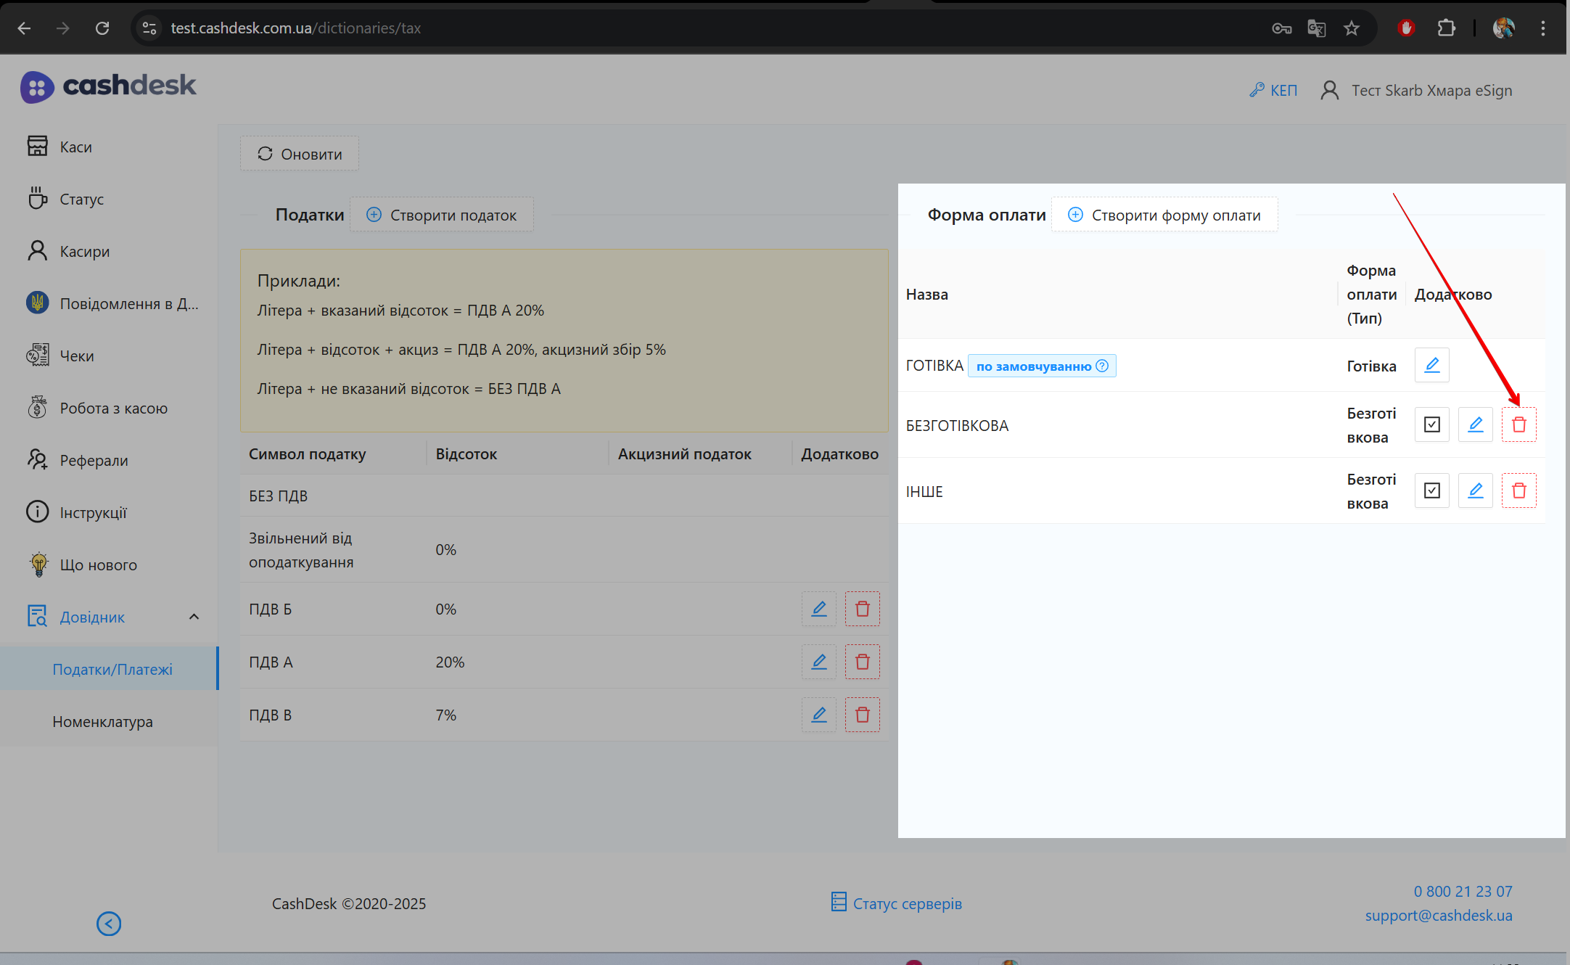Delete the БЕЗГОТІВКОВА payment form

pyautogui.click(x=1518, y=424)
